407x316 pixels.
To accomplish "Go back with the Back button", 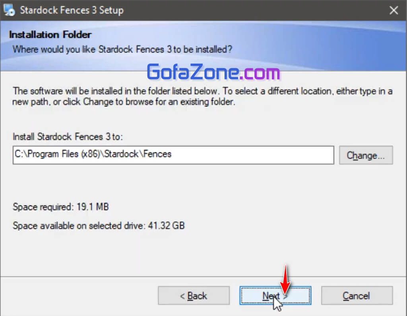I will 194,296.
